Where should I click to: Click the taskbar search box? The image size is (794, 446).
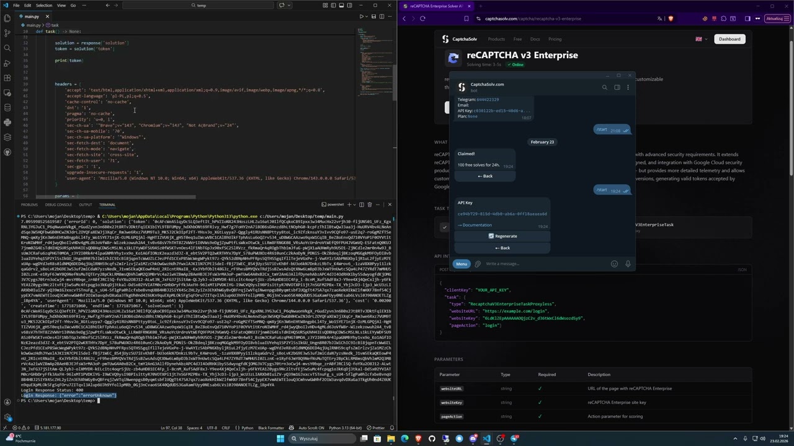[321, 439]
